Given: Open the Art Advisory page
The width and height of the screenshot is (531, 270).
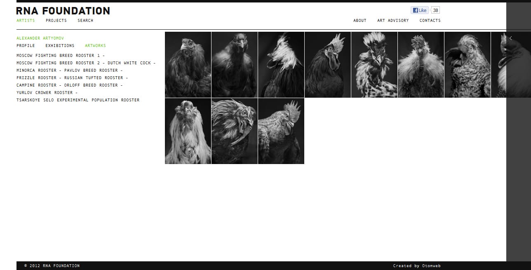Looking at the screenshot, I should click(x=393, y=21).
